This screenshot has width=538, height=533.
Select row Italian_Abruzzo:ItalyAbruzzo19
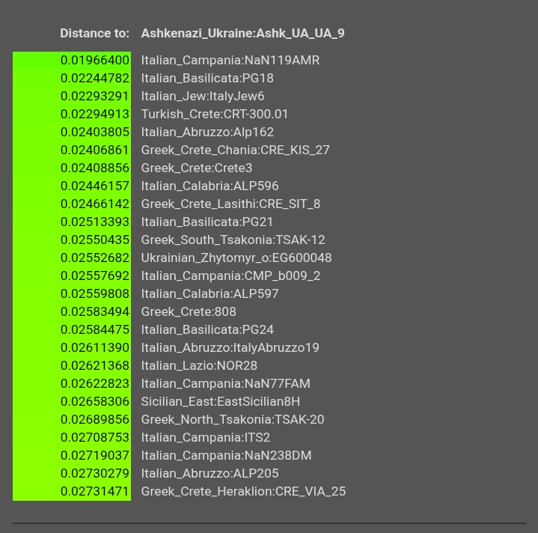(x=230, y=347)
